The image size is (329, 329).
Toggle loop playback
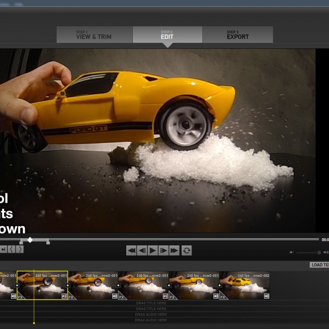click(x=187, y=250)
